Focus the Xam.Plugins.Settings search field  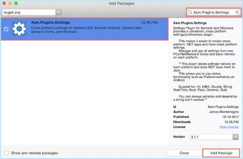point(214,12)
